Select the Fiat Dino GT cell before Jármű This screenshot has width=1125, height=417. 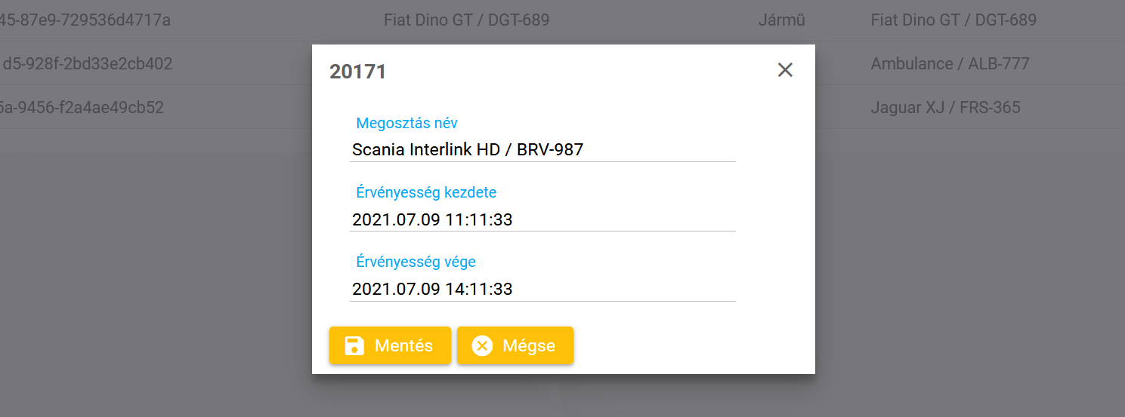466,20
